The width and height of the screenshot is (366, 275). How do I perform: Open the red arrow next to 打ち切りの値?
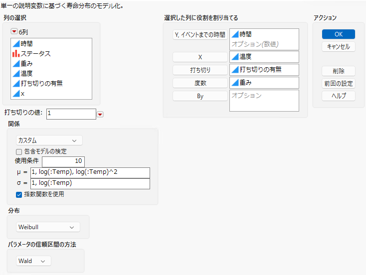pos(100,114)
